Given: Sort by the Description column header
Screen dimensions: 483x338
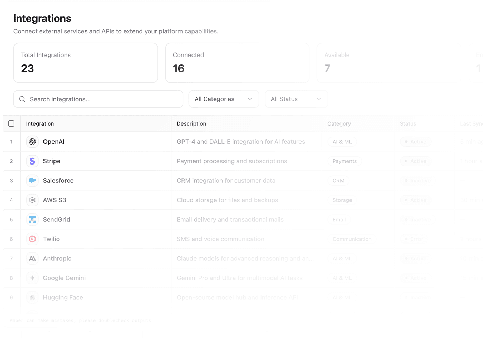Looking at the screenshot, I should [x=191, y=123].
